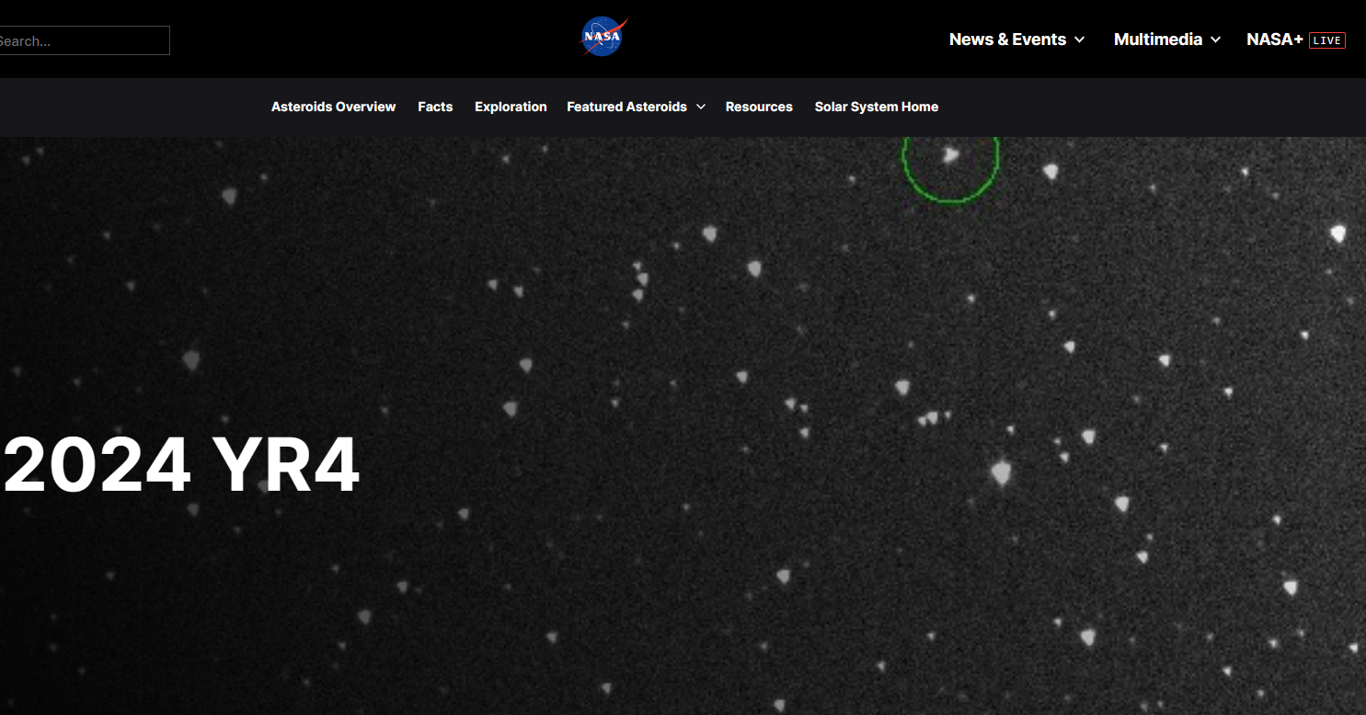The image size is (1366, 715).
Task: Open the Multimedia menu label
Action: point(1157,40)
